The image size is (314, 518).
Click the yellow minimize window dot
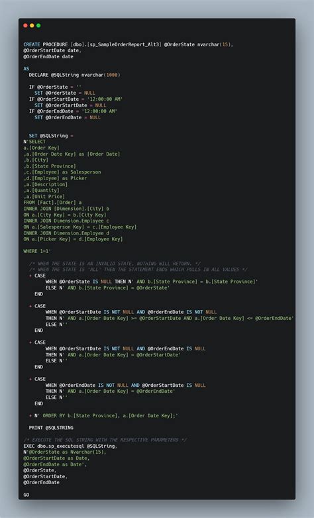32,25
